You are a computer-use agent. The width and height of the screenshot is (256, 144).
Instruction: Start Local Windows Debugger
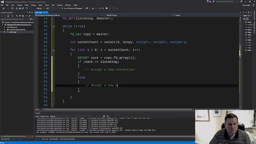72,8
